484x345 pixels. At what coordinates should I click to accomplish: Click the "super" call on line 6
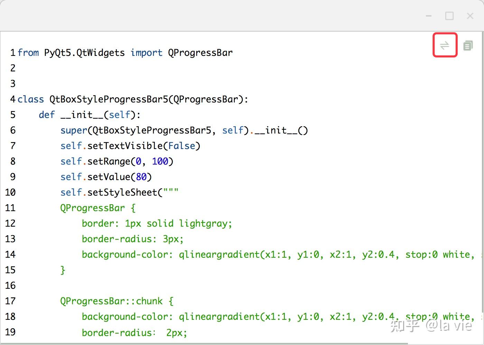[74, 130]
